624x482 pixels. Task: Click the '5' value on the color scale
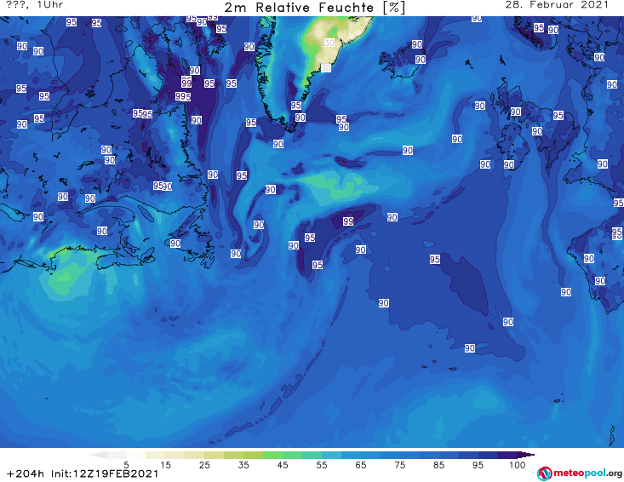(x=126, y=465)
